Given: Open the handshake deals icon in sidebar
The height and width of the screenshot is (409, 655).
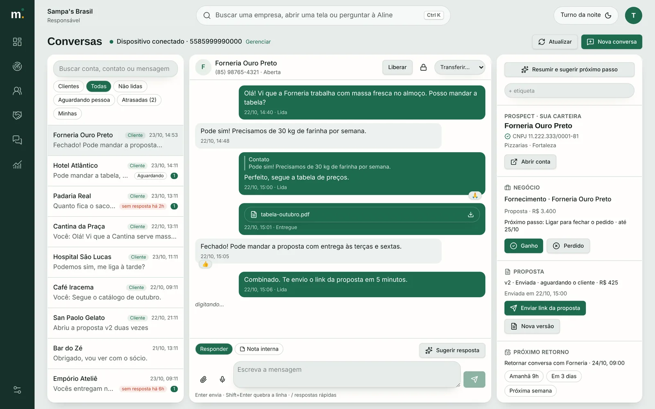Looking at the screenshot, I should 17,115.
